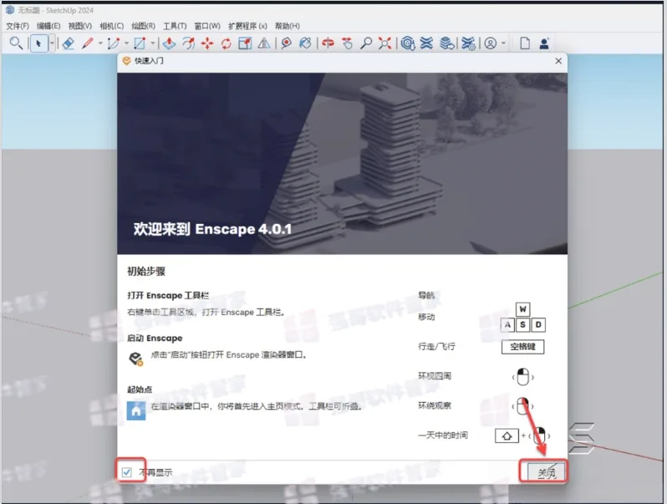Select the Move tool with red arrows
The width and height of the screenshot is (667, 504).
pos(207,43)
